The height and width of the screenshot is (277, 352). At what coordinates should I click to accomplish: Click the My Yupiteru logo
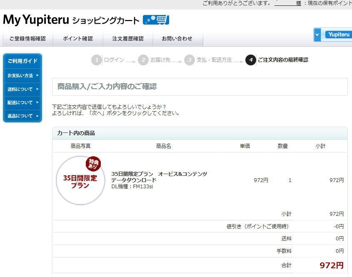pos(36,20)
